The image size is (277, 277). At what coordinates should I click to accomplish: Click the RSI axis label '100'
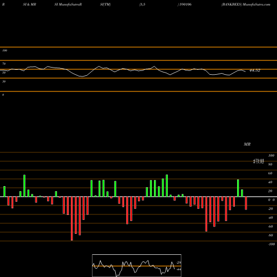(4, 50)
